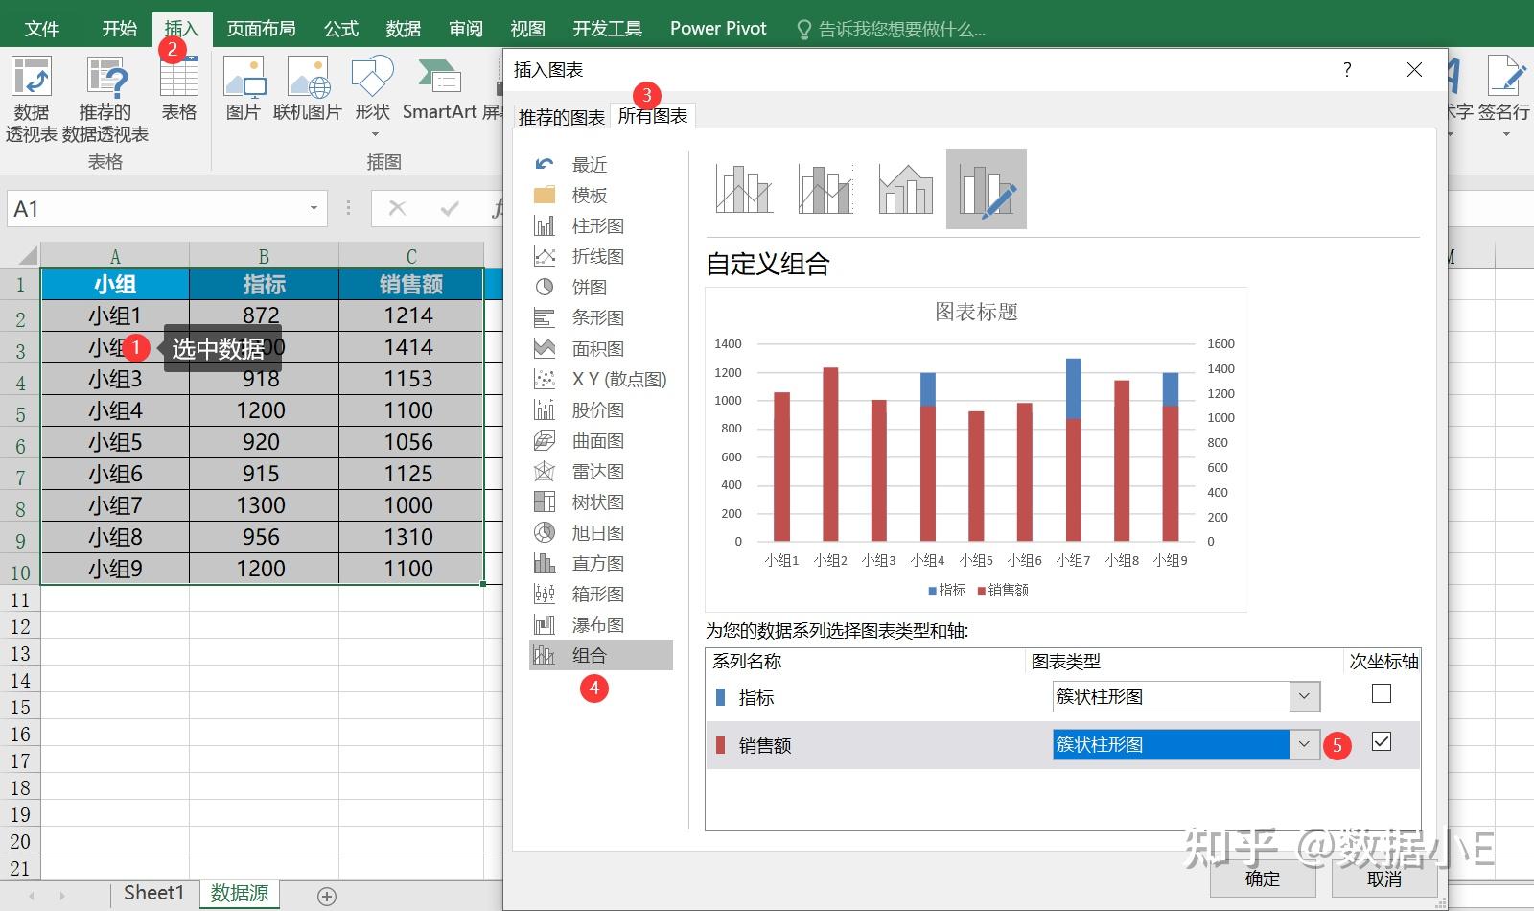Choose the 瀑布图 chart category

point(596,623)
